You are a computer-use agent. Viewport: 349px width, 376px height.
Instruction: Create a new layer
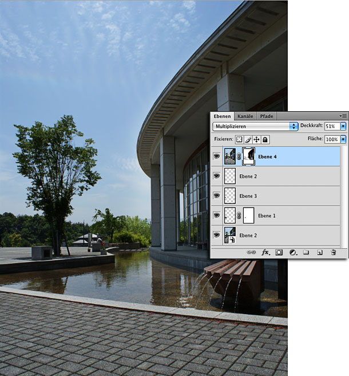click(320, 253)
